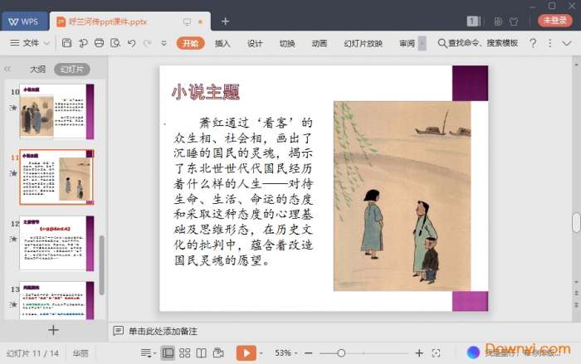581x364 pixels.
Task: Click the 华丽 theme name in status bar
Action: [x=81, y=353]
